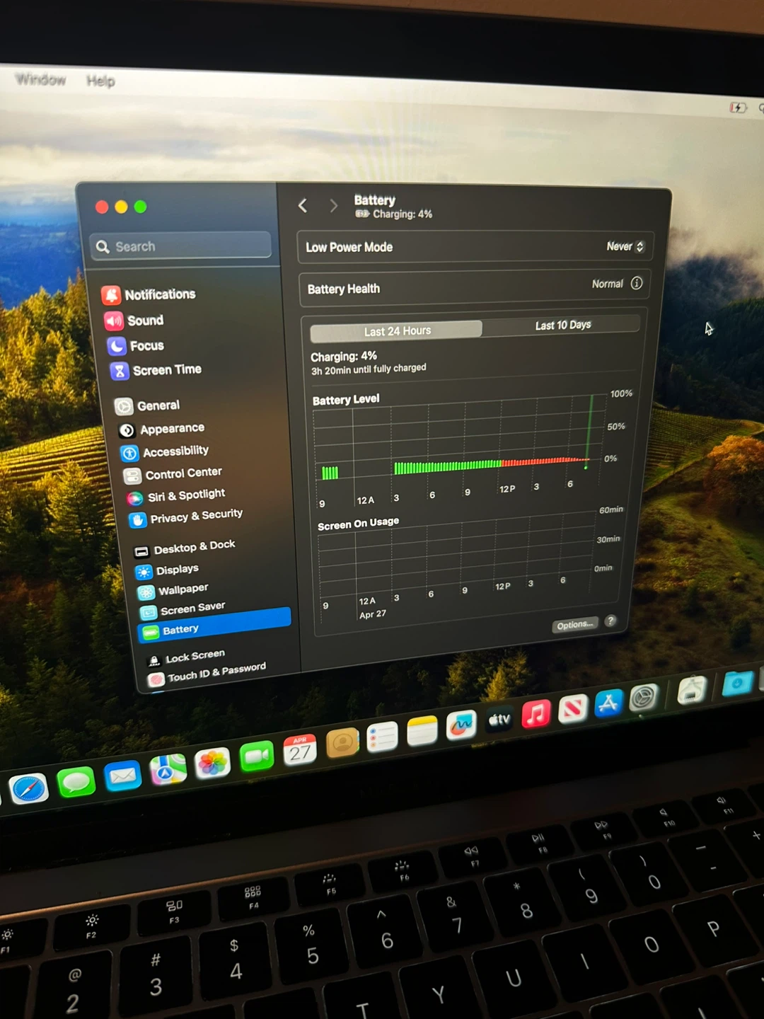Screen dimensions: 764x1019
Task: Go to Wallpaper settings
Action: [173, 590]
